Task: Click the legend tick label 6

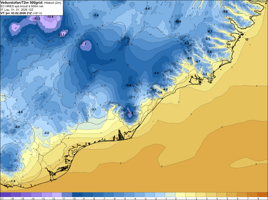Action: [x=237, y=198]
